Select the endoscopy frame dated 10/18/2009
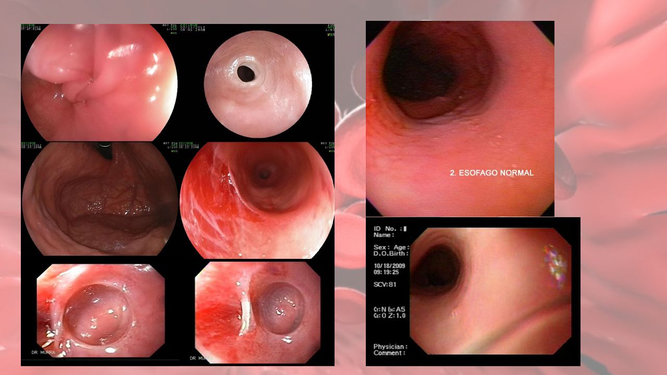This screenshot has width=667, height=375. click(x=473, y=292)
